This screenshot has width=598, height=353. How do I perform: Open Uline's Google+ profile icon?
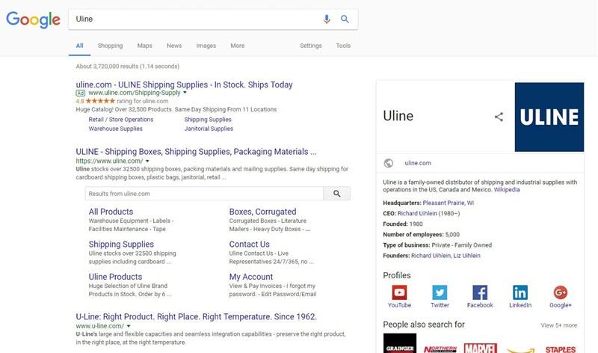pos(560,292)
